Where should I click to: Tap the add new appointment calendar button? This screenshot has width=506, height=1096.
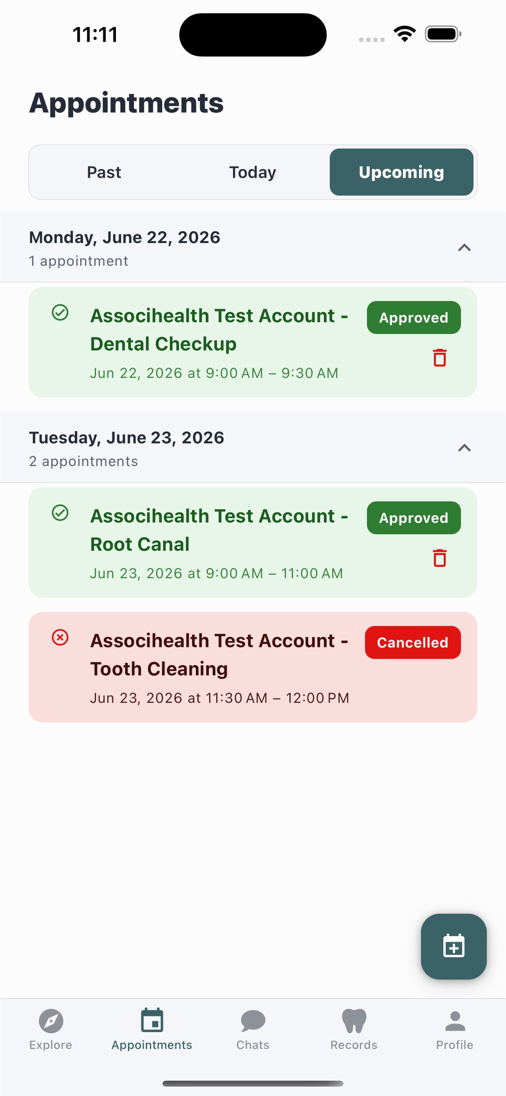pyautogui.click(x=453, y=946)
